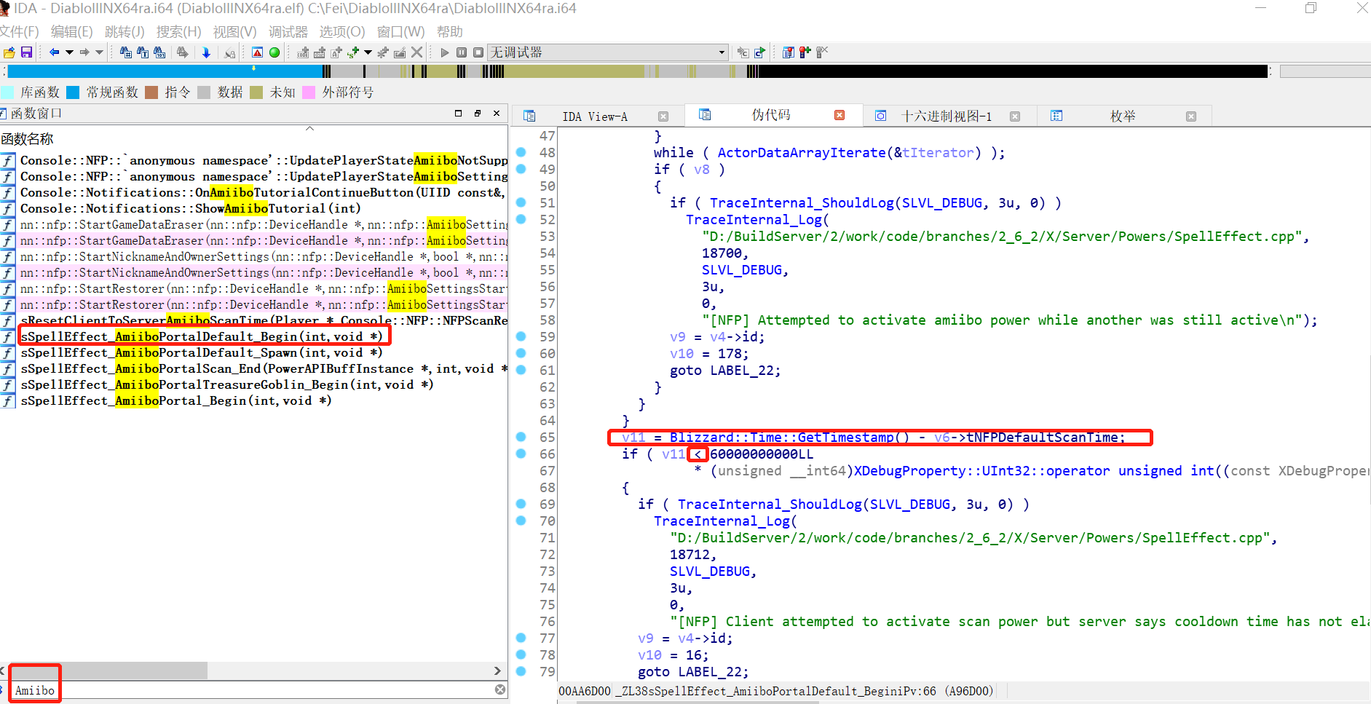This screenshot has height=704, width=1371.
Task: Open the 帮助 menu
Action: [x=449, y=32]
